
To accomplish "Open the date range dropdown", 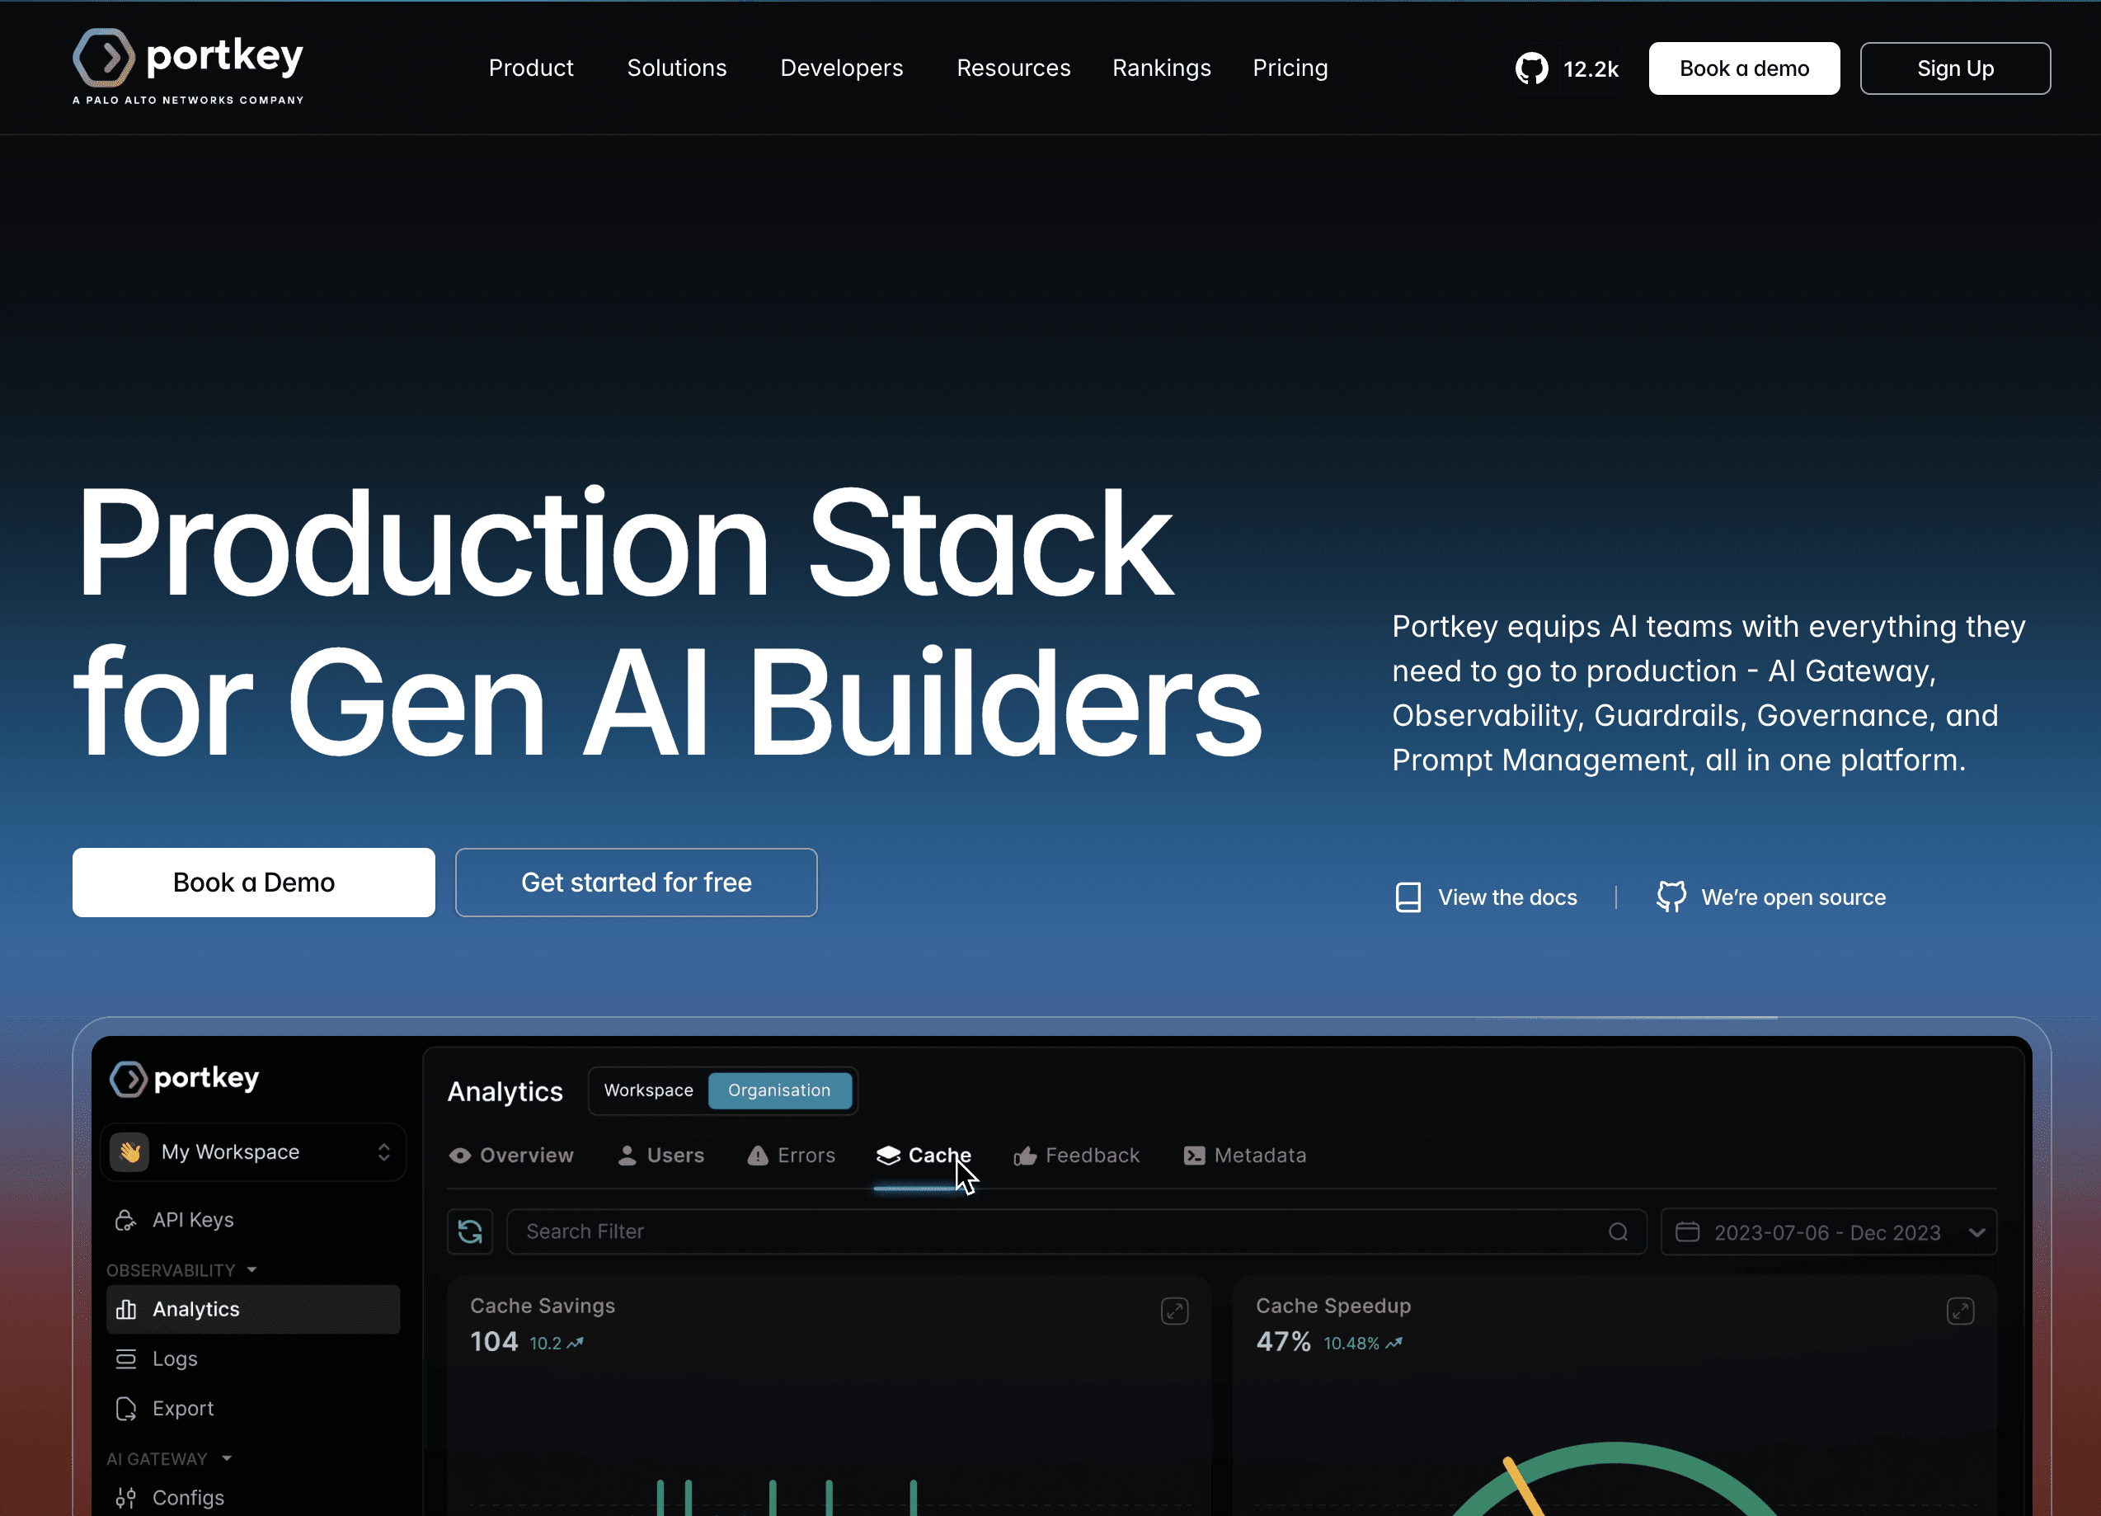I will [1829, 1231].
